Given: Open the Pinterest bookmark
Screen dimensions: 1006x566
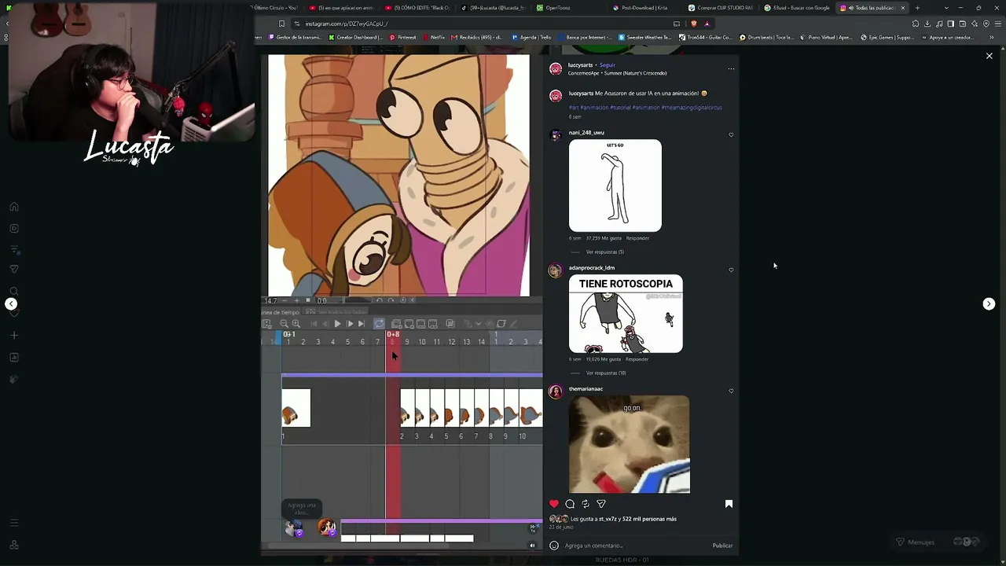Looking at the screenshot, I should [x=403, y=38].
